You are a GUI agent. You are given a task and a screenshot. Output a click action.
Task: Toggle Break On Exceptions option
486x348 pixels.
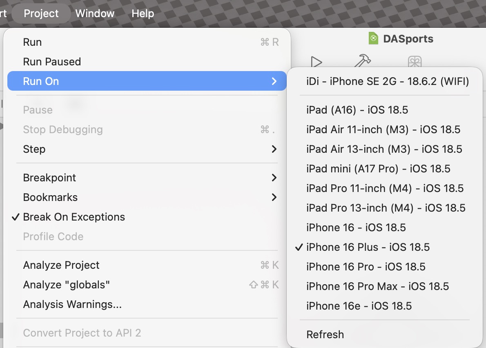(x=74, y=217)
